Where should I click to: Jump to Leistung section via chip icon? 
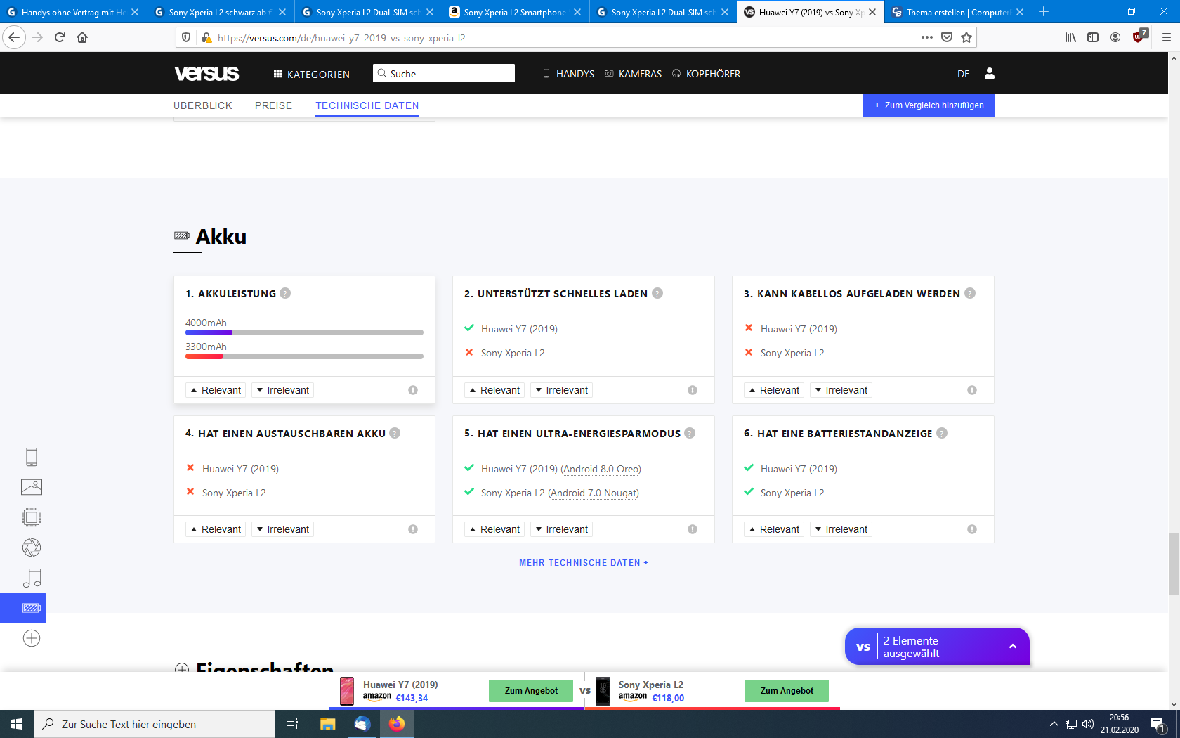32,517
